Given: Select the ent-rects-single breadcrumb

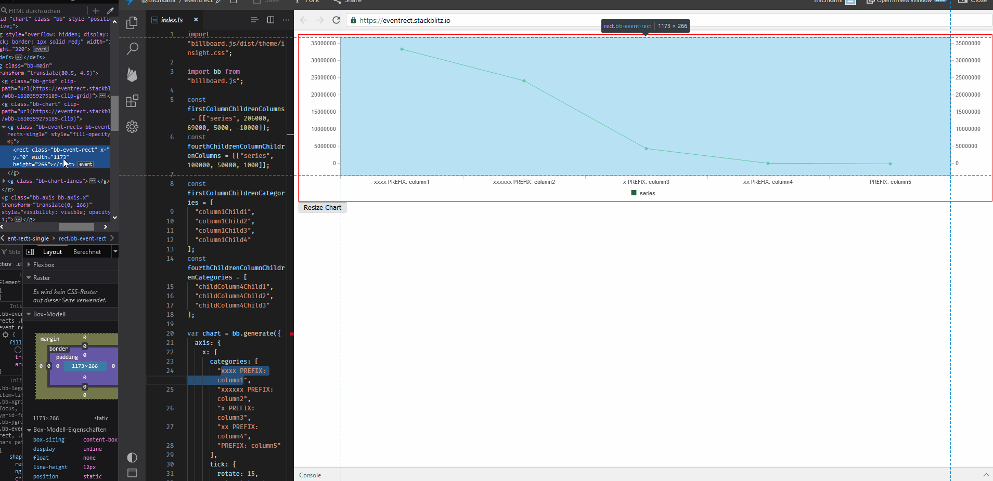Looking at the screenshot, I should click(x=29, y=238).
